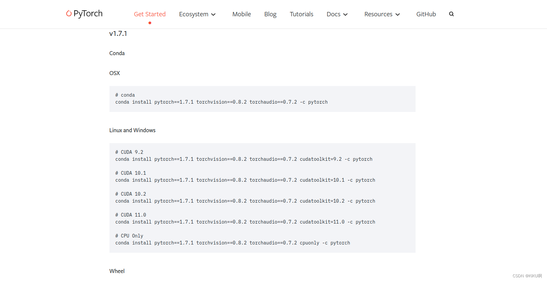Screen dimensions: 547x281
Task: Click the cudatoolkit=11.0 install command
Action: (x=245, y=222)
